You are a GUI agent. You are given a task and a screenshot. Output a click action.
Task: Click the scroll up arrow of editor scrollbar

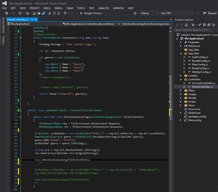171,31
